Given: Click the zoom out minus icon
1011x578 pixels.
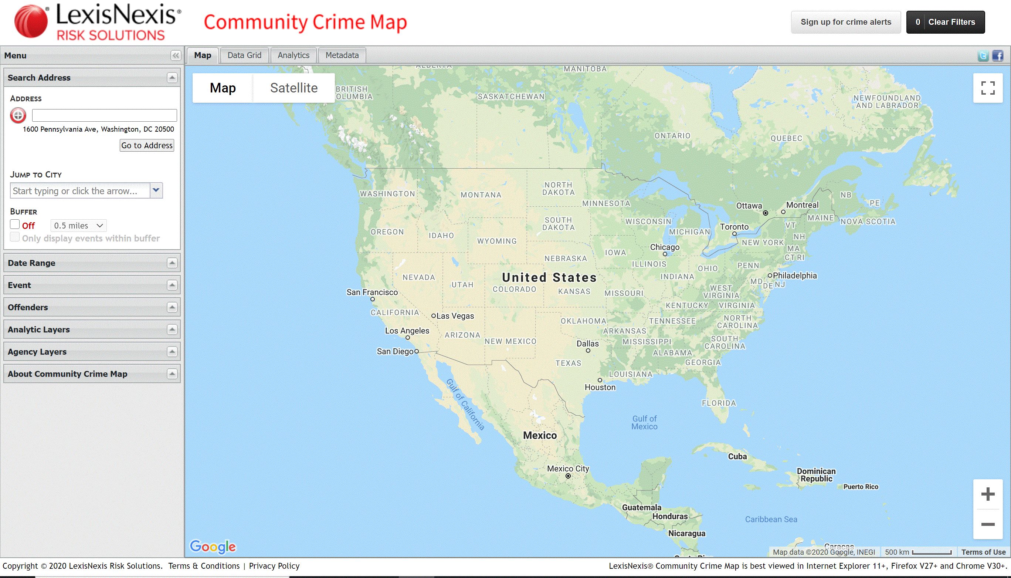Looking at the screenshot, I should [x=988, y=523].
